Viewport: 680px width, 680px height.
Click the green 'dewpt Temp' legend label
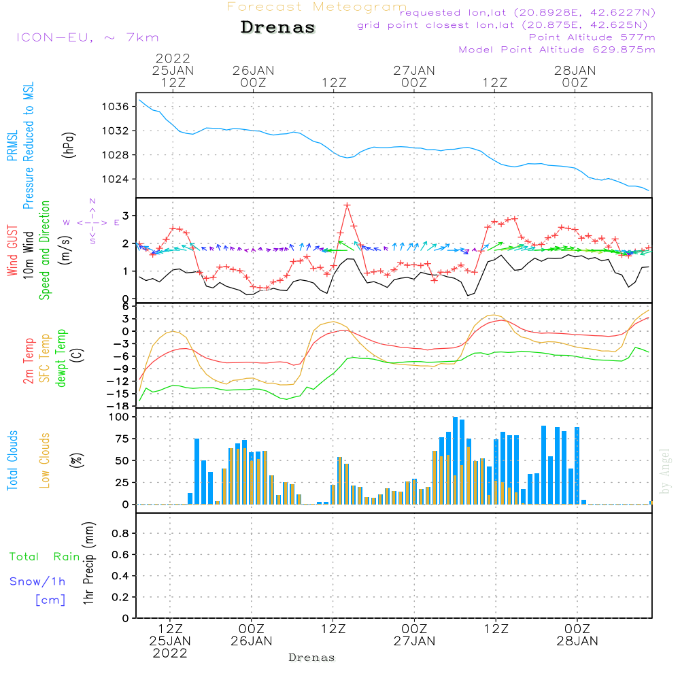point(61,358)
